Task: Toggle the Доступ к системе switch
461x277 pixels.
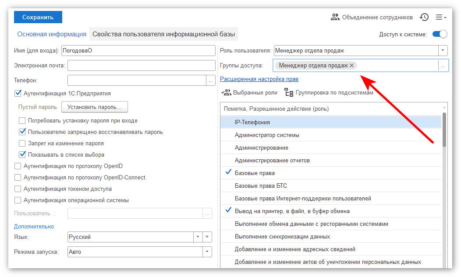Action: coord(440,35)
